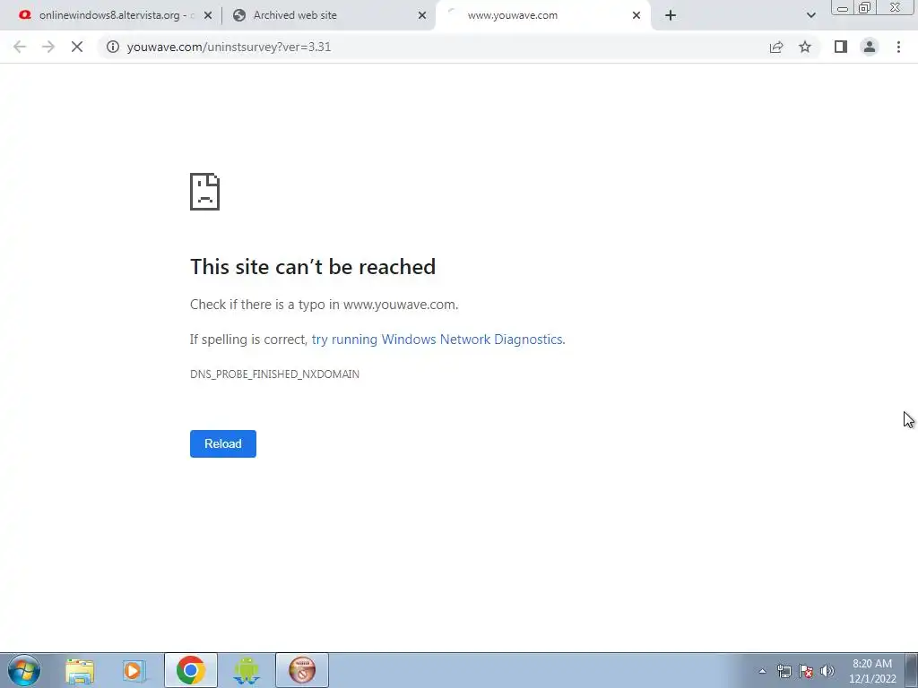Share this page using the share icon
Screen dimensions: 918x688
click(776, 47)
